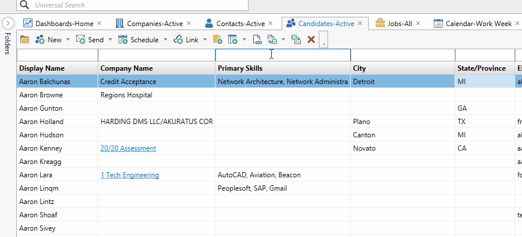Open the Folders vertical label
Viewport: 522px width, 237px height.
click(8, 43)
